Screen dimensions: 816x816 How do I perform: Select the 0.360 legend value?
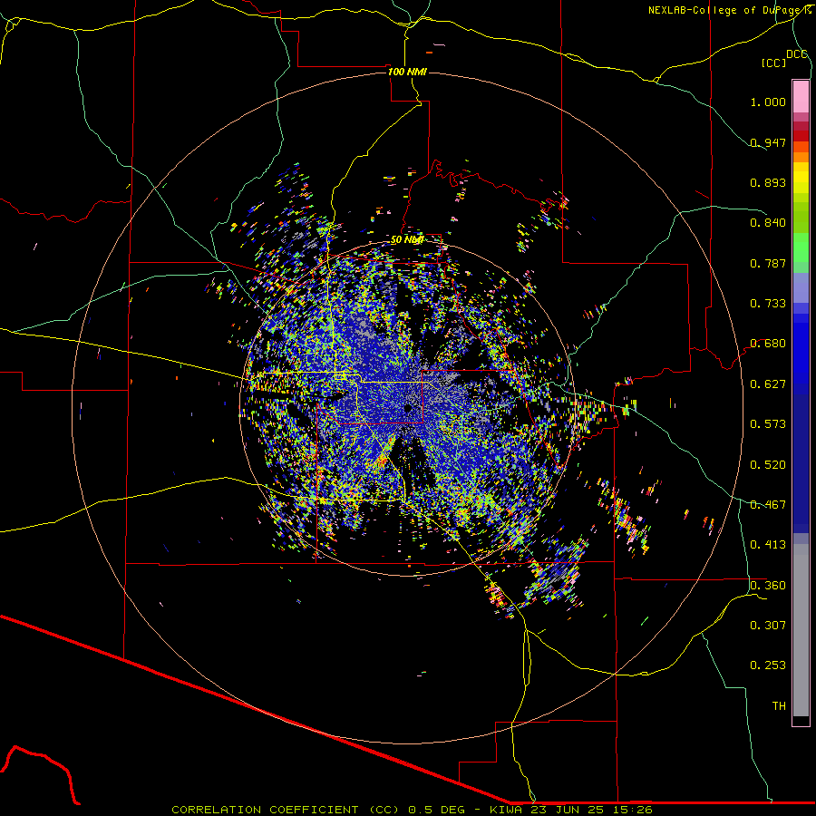point(768,585)
